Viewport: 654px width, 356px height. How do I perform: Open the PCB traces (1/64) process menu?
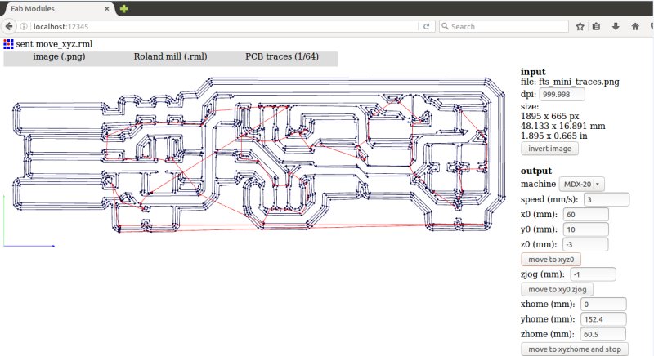(282, 56)
